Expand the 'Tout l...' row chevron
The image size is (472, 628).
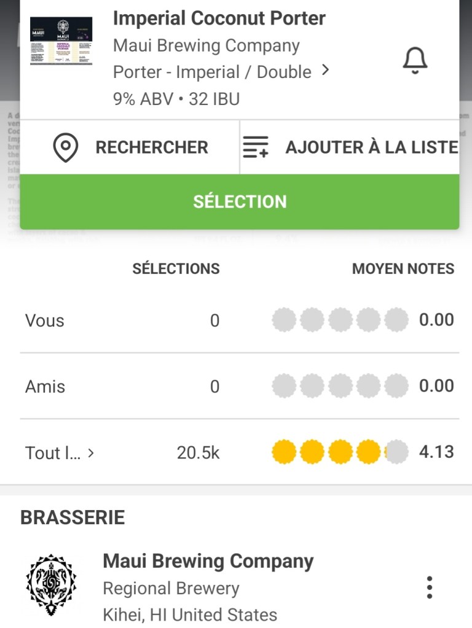[91, 453]
